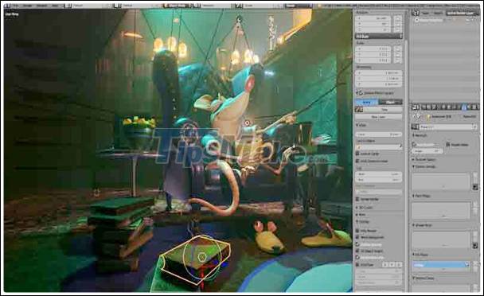484x296 pixels.
Task: Toggle the Grid Floor checkbox
Action: (x=357, y=265)
